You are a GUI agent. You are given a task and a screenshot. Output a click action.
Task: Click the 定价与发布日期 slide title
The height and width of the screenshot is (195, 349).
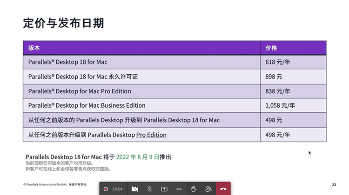[x=64, y=23]
